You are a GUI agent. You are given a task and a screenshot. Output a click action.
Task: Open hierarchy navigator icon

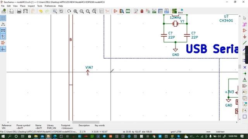click(102, 11)
